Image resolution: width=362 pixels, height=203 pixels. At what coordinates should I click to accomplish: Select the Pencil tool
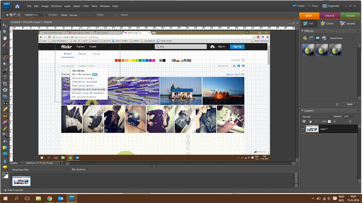[5, 129]
